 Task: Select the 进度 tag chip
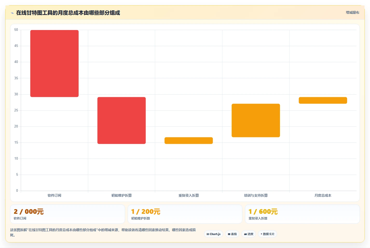click(249, 234)
